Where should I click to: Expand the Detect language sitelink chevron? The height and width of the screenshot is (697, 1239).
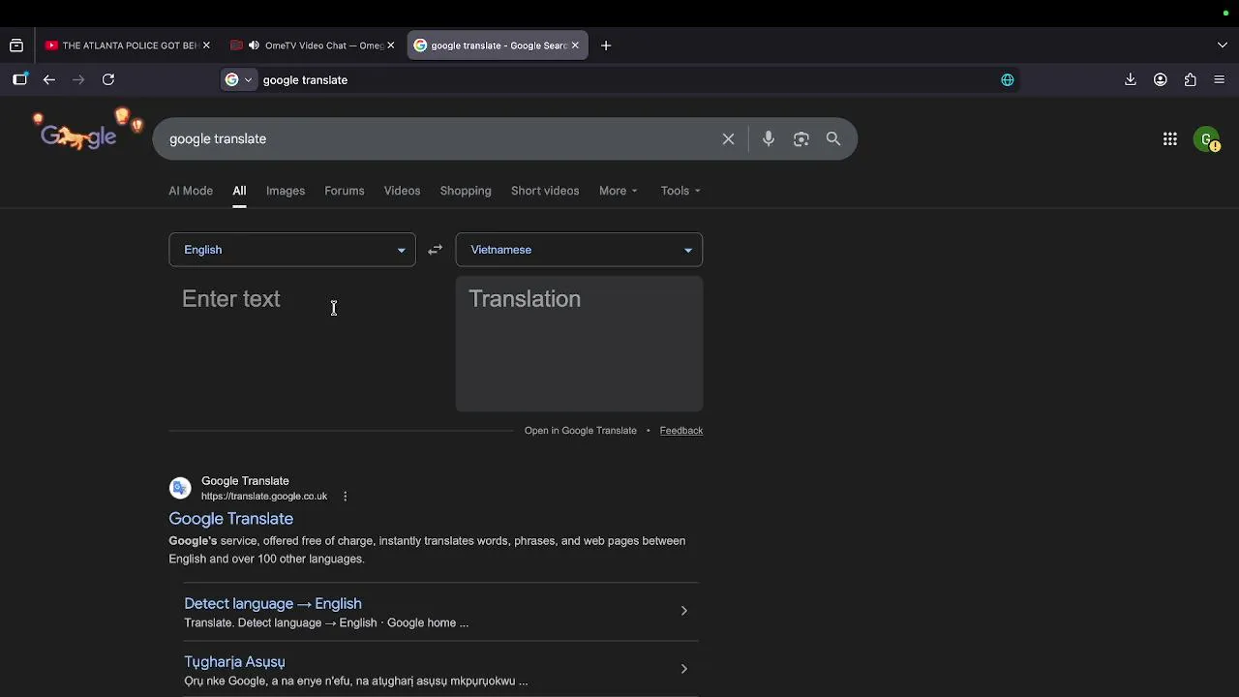[683, 611]
